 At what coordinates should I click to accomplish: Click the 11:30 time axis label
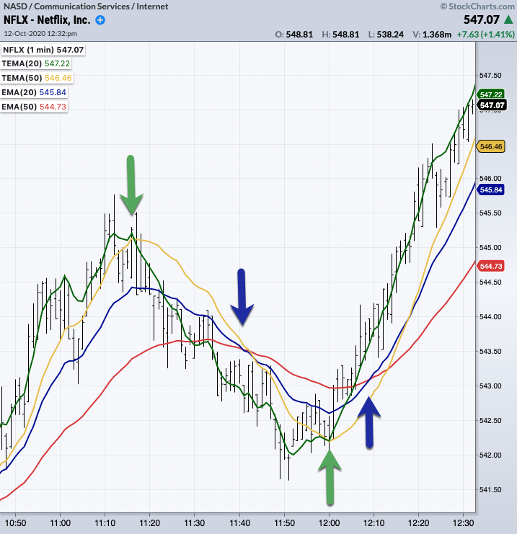click(x=195, y=522)
